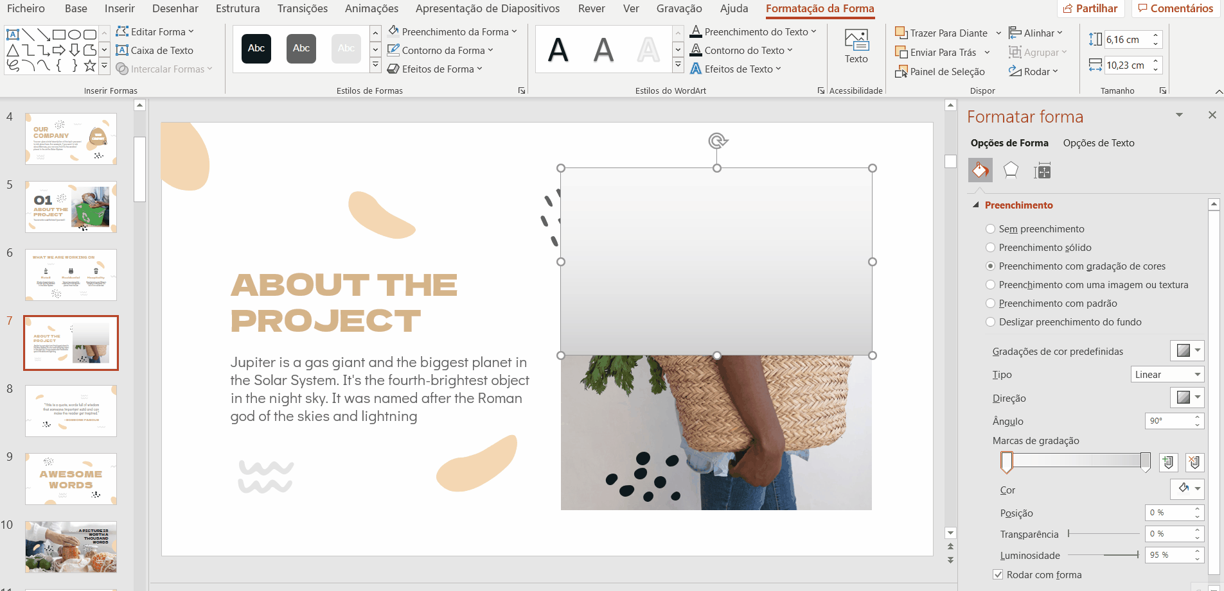The image size is (1224, 591).
Task: Open Contorno da Forma pen icon
Action: tap(393, 50)
